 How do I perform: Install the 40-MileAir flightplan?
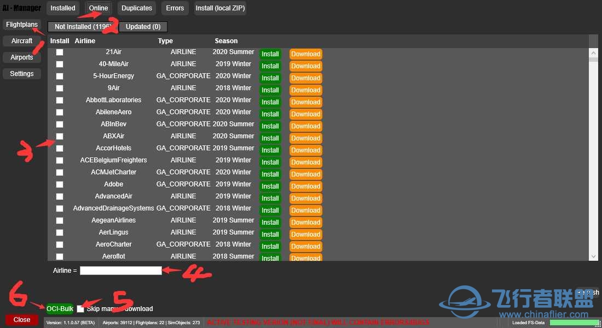pos(270,66)
